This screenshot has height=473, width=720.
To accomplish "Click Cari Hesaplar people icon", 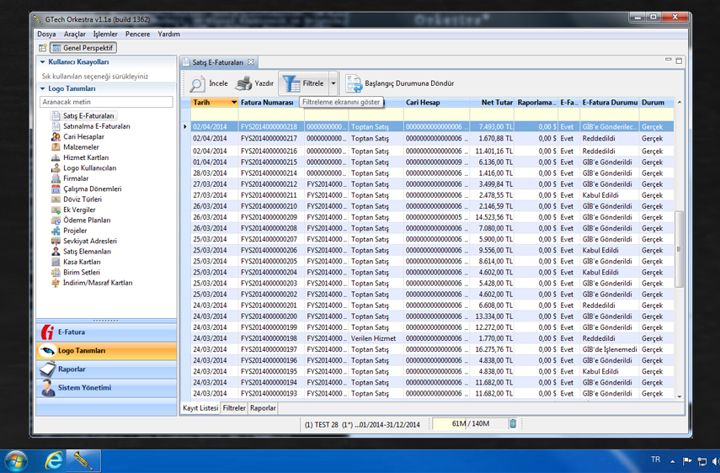I will pos(56,136).
